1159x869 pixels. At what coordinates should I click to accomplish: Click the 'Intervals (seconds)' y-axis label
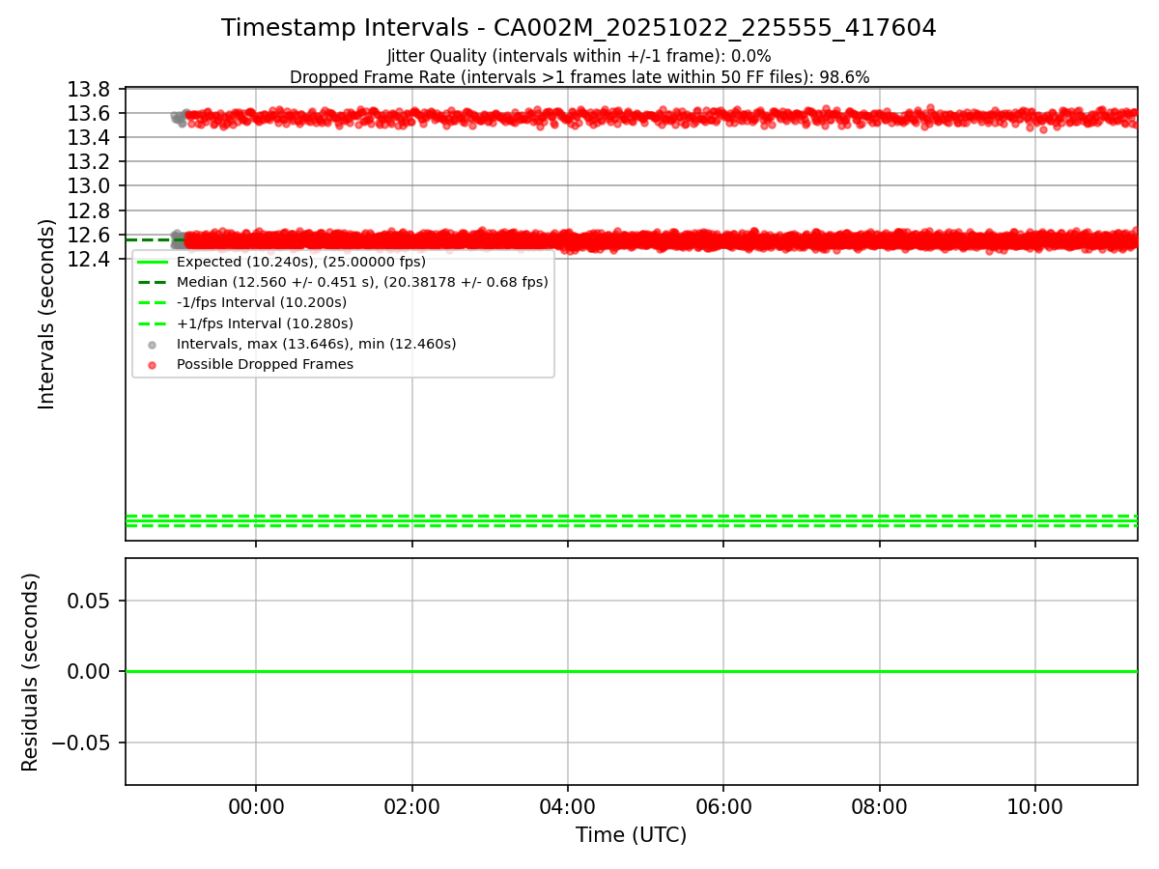pyautogui.click(x=47, y=314)
